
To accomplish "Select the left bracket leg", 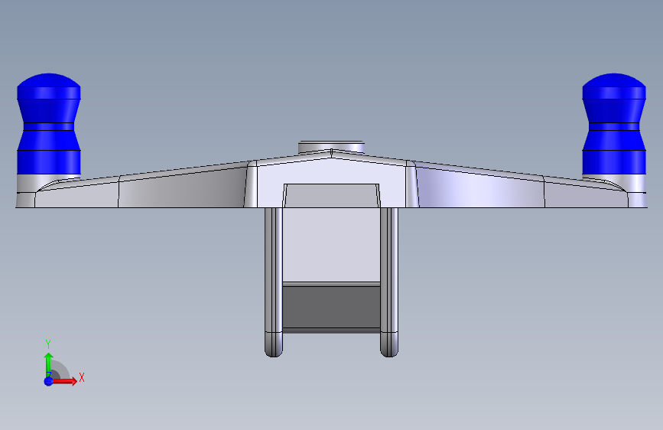I will 274,282.
